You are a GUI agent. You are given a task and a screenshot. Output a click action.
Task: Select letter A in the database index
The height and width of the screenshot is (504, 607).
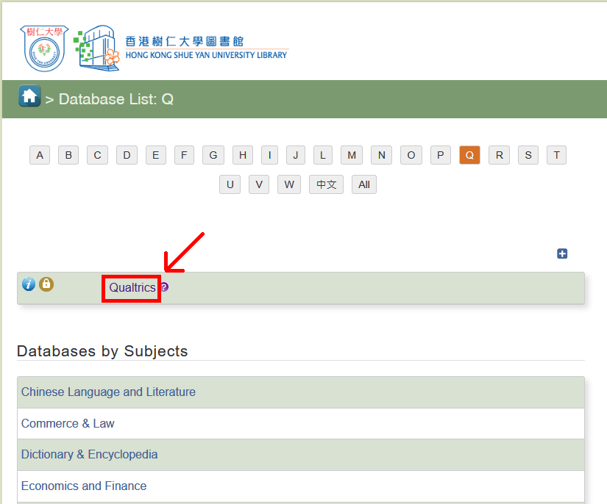point(40,155)
